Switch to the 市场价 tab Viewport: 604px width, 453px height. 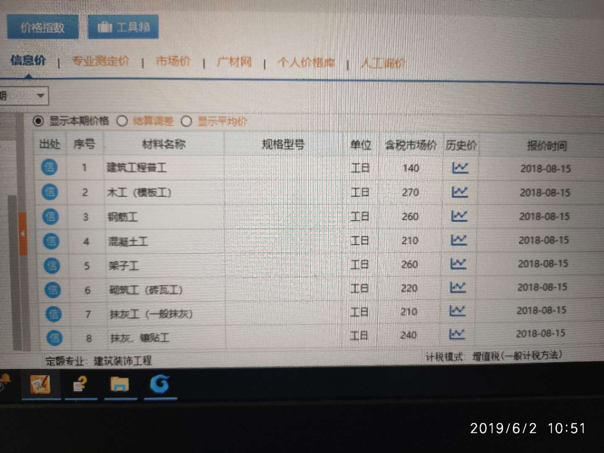173,62
